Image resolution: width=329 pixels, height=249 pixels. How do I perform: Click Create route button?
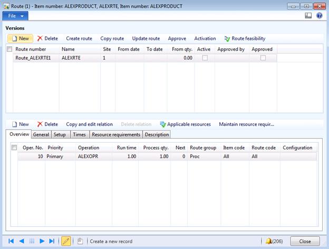[79, 38]
